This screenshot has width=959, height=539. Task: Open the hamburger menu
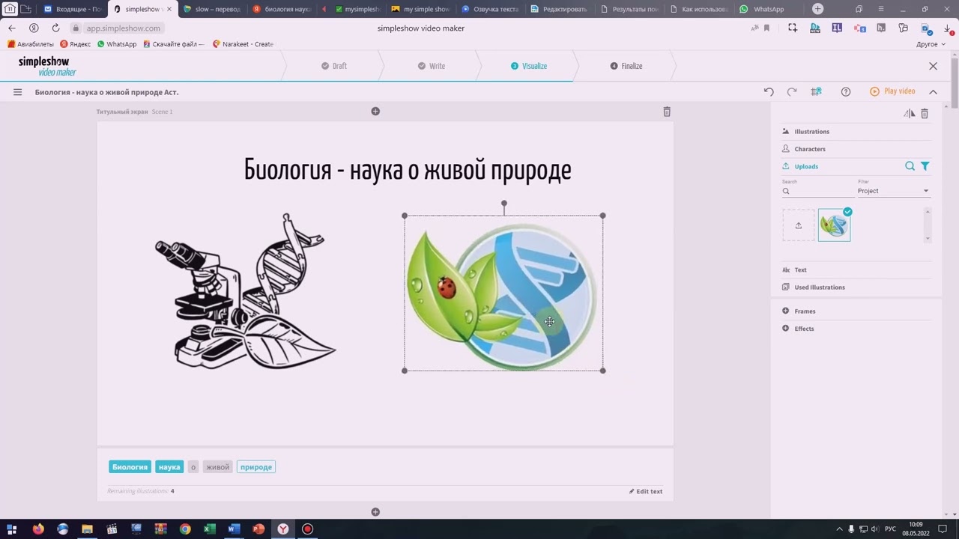click(17, 92)
